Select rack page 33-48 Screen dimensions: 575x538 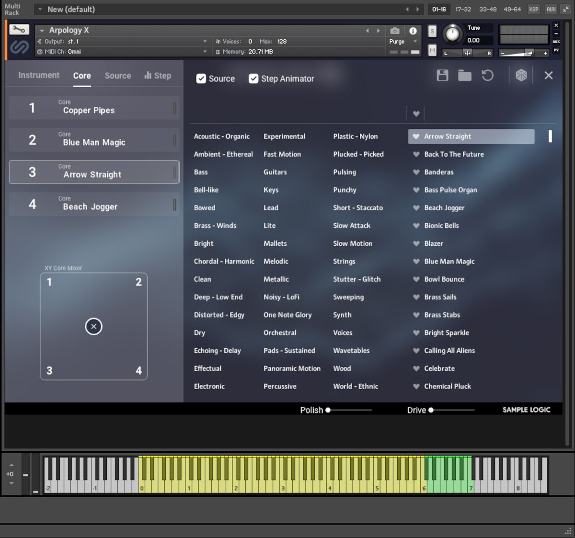point(488,9)
